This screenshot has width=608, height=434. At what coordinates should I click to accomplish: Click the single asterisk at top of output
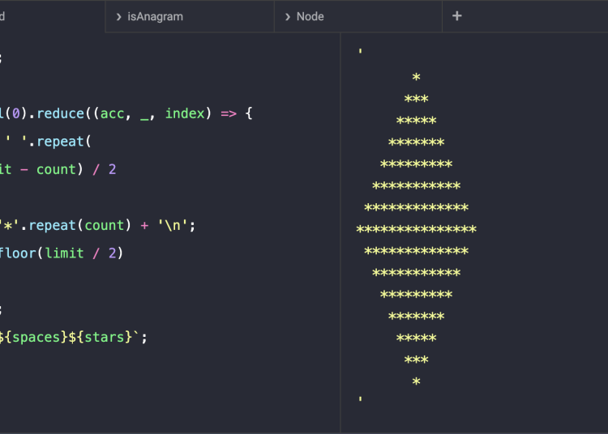[x=416, y=79]
